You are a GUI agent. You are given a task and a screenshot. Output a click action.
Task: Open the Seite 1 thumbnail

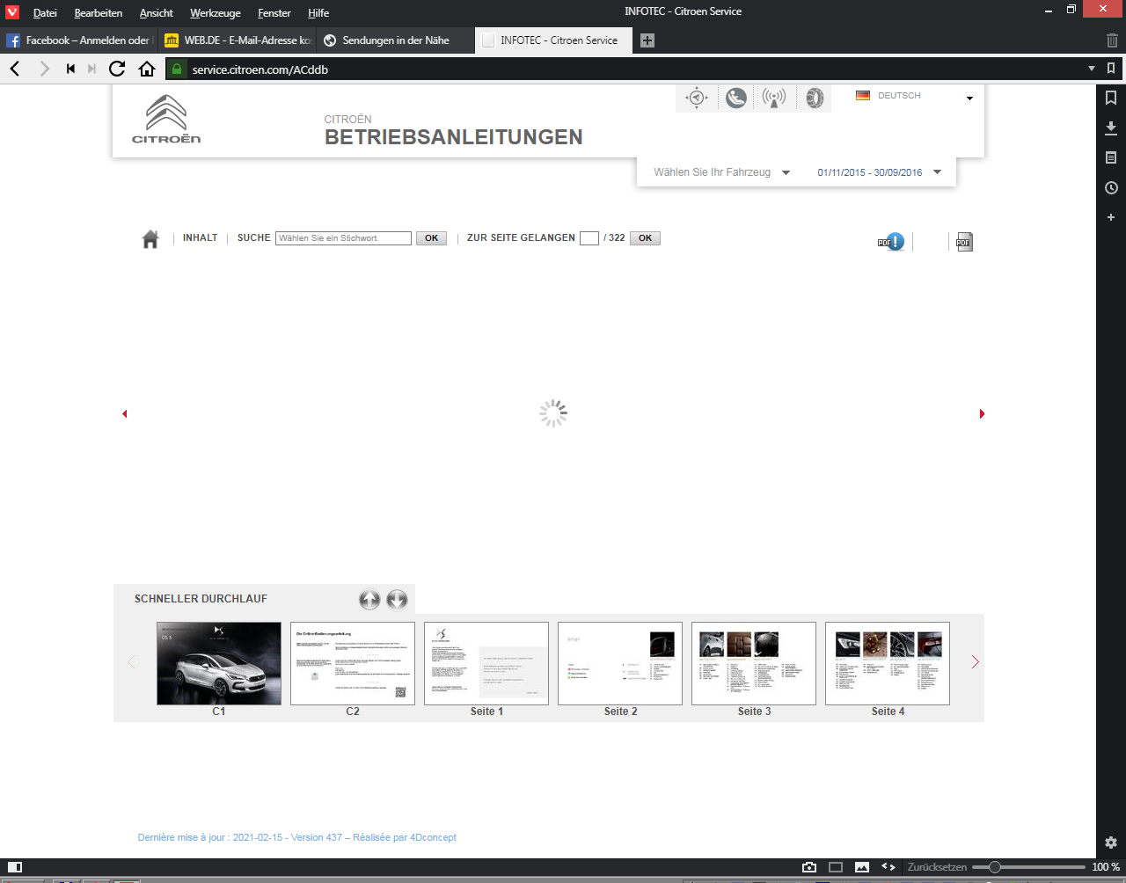(x=486, y=664)
